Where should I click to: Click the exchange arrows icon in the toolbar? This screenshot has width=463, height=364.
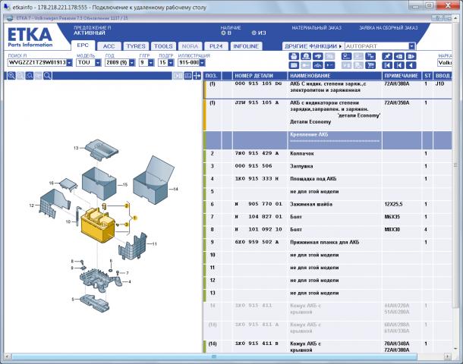(318, 56)
